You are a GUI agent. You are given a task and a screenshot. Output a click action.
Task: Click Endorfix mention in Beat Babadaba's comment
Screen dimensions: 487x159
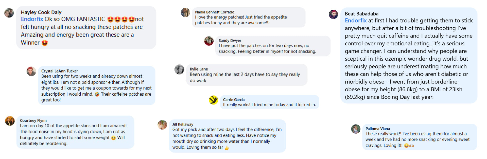point(356,21)
